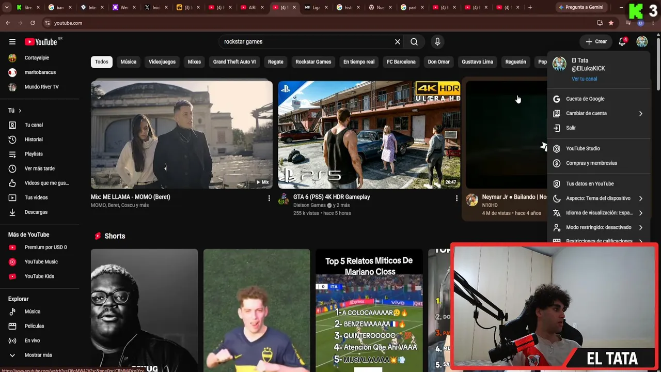Open Top 5 Relatos Míticos short
Image resolution: width=661 pixels, height=372 pixels.
pos(369,311)
